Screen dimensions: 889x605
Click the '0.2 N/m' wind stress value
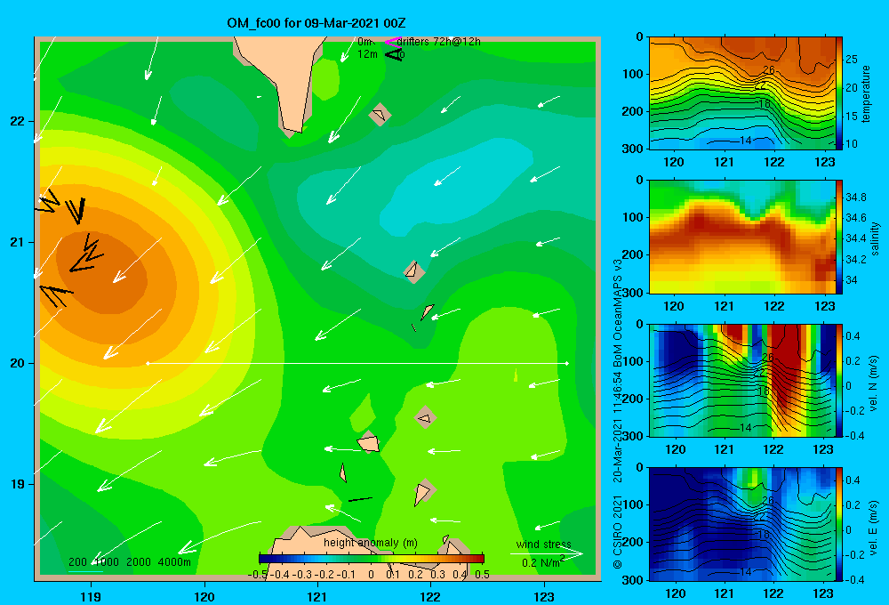tap(542, 563)
